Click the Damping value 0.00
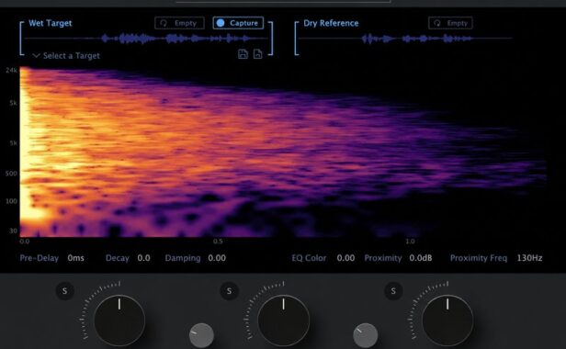 pos(217,258)
